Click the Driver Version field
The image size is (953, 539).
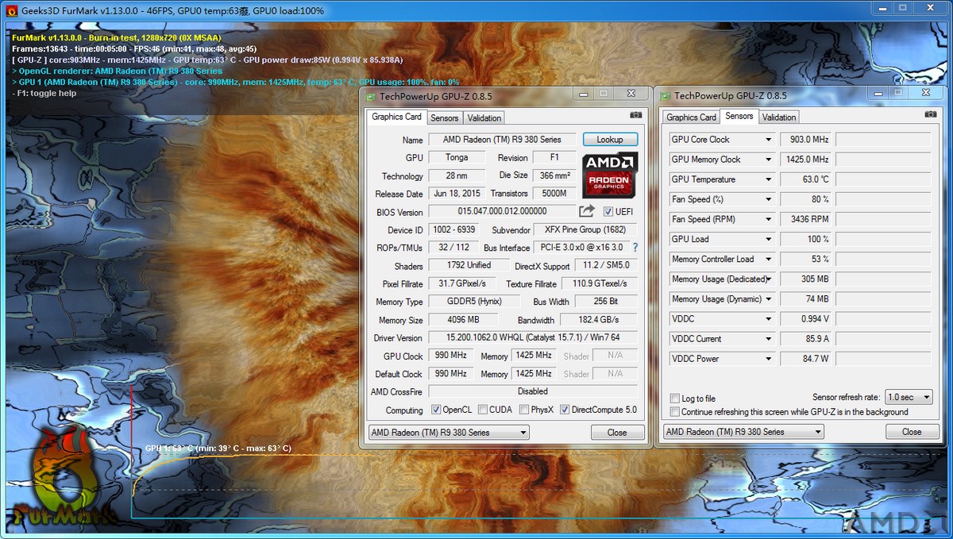click(x=533, y=337)
